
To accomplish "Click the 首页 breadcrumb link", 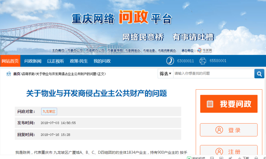I will coord(17,74).
